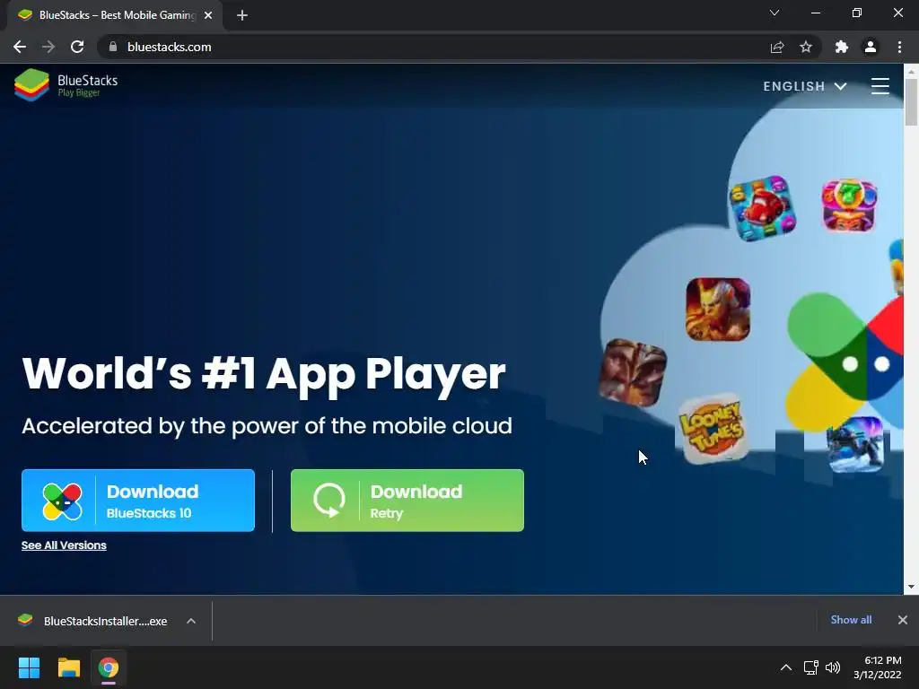Click the network tray icon
The width and height of the screenshot is (919, 689).
(x=810, y=667)
